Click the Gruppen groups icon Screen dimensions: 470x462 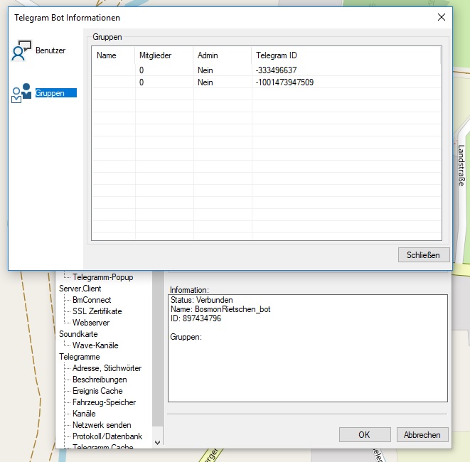(21, 93)
